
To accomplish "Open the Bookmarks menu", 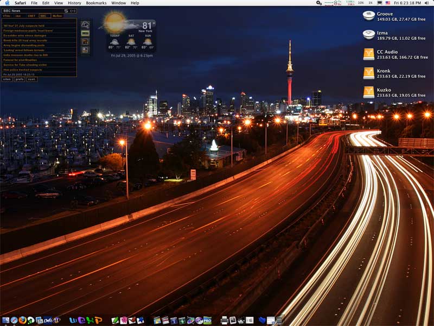I will click(96, 3).
